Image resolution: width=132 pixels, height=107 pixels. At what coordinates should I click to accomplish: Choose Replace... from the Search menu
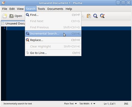coord(53,40)
